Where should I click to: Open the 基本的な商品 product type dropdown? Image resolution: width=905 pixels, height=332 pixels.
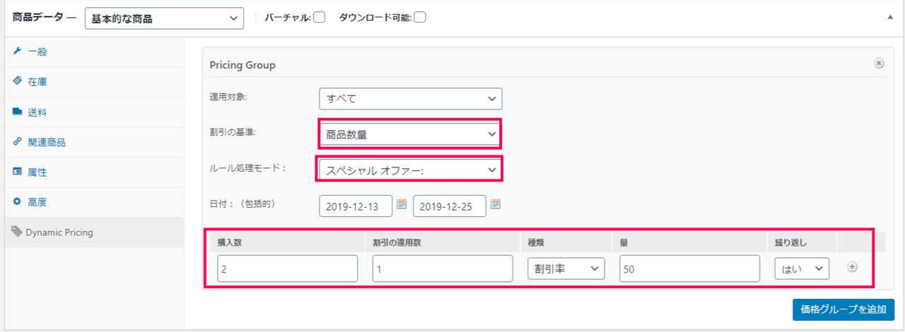click(164, 18)
